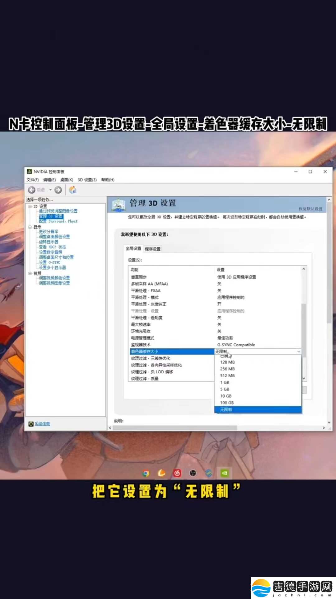Open 调整视频图像设置 in the task tree
Screen dimensions: 336x599
[x=54, y=283]
